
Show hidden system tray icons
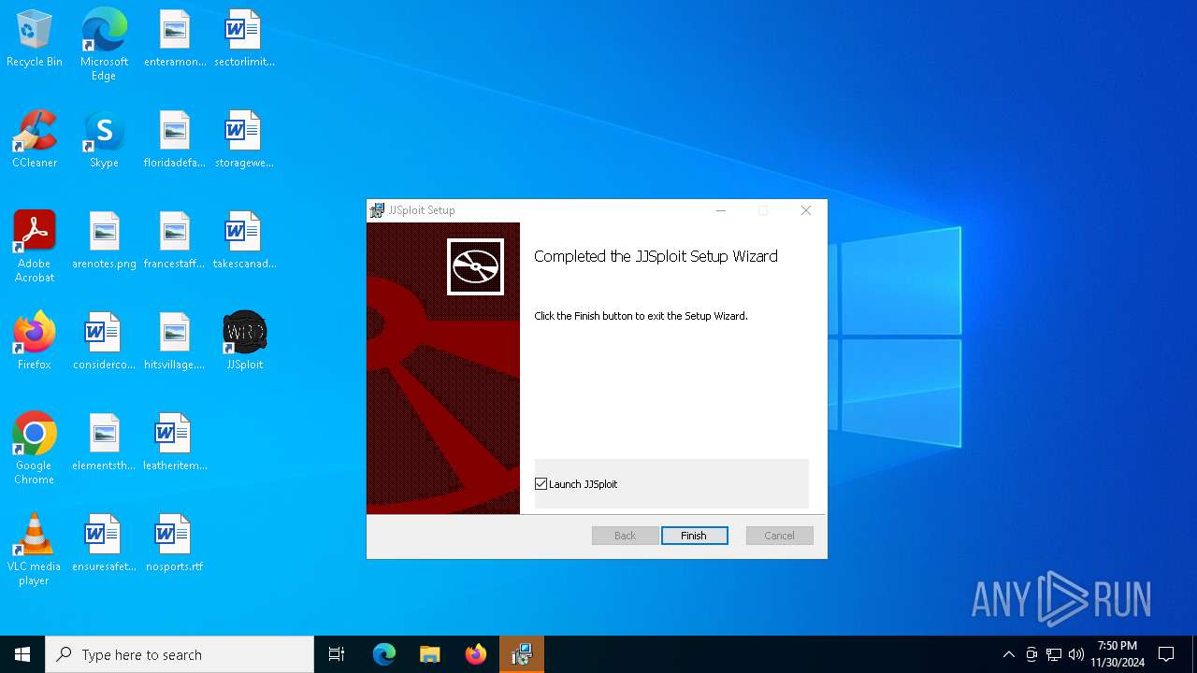click(x=1008, y=654)
